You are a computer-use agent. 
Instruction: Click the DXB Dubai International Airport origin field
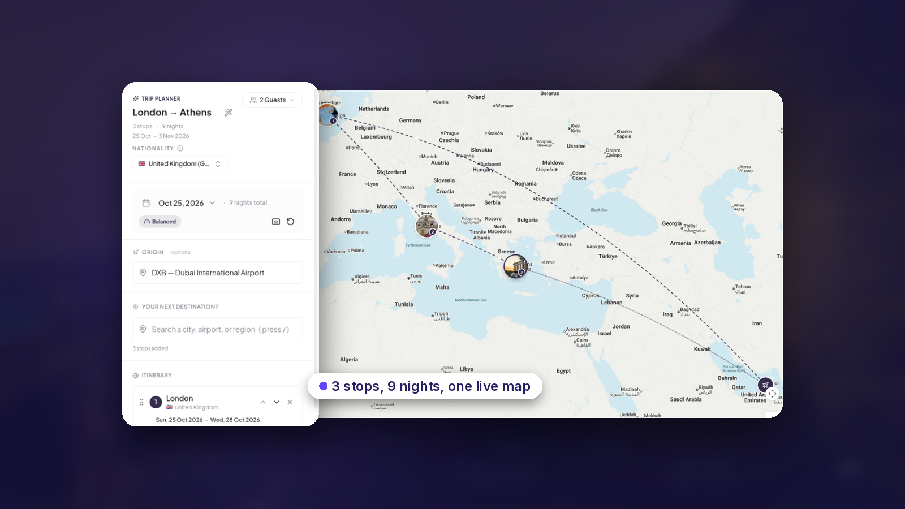point(218,273)
